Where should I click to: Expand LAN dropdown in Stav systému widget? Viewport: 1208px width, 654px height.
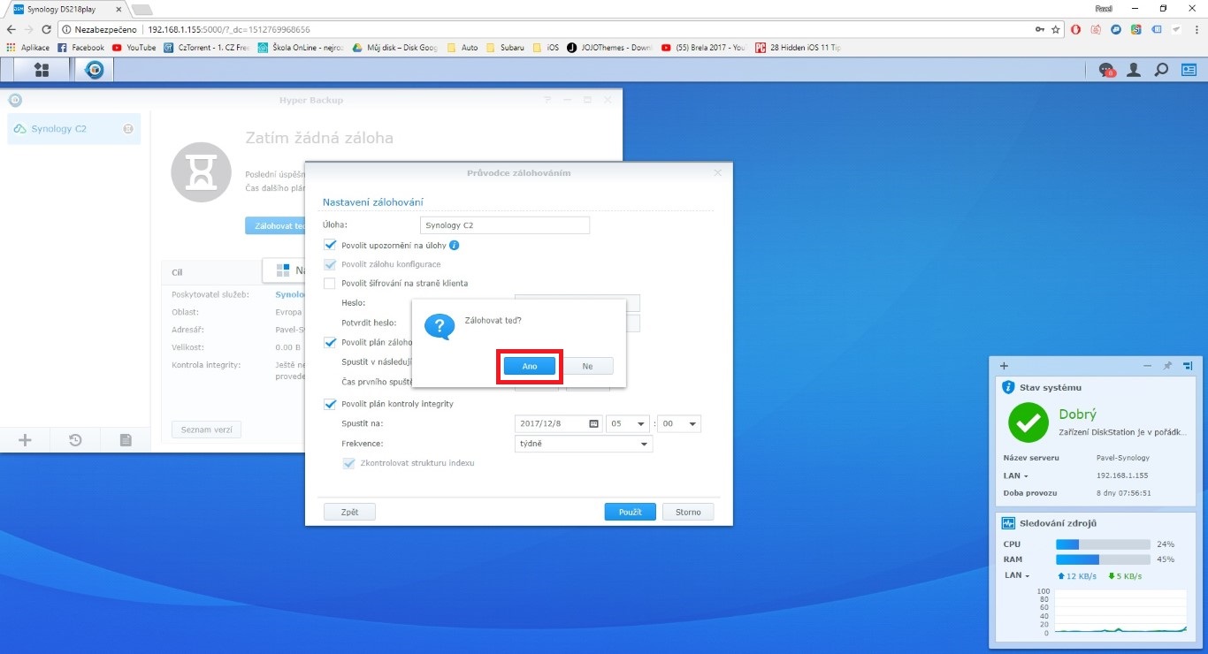click(x=1015, y=475)
